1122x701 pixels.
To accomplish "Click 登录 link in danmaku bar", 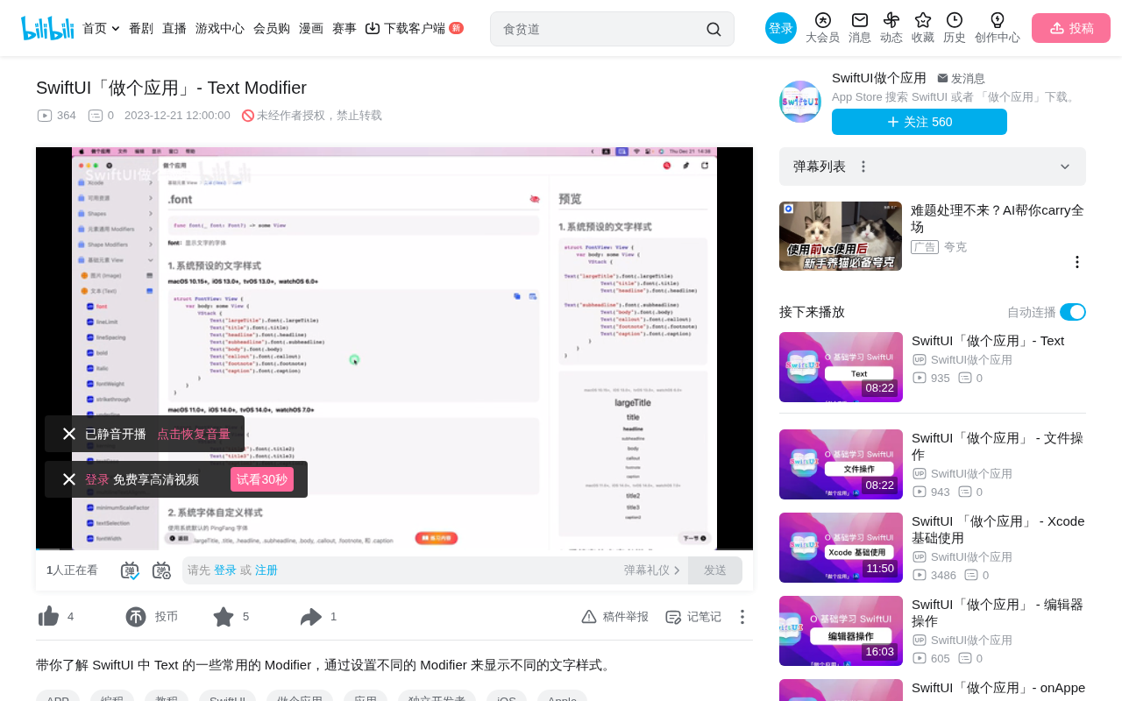I will pos(225,570).
